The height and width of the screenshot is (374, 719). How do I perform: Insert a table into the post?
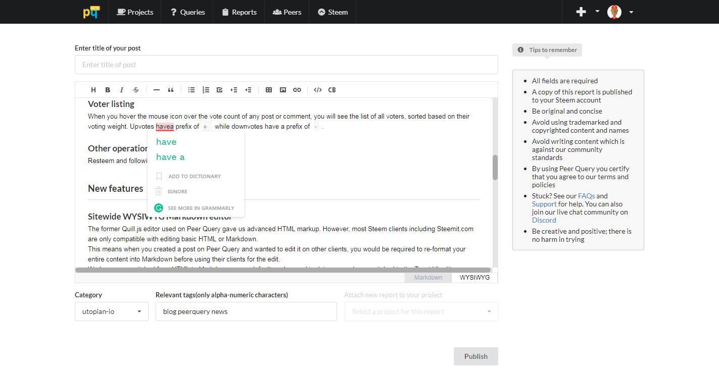pyautogui.click(x=269, y=90)
